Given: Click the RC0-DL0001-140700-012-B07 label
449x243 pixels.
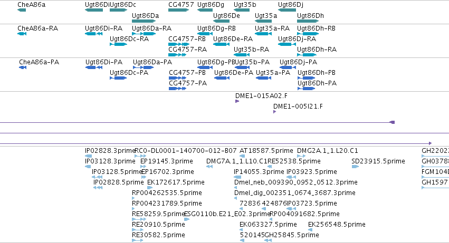Looking at the screenshot, I should click(x=186, y=151).
